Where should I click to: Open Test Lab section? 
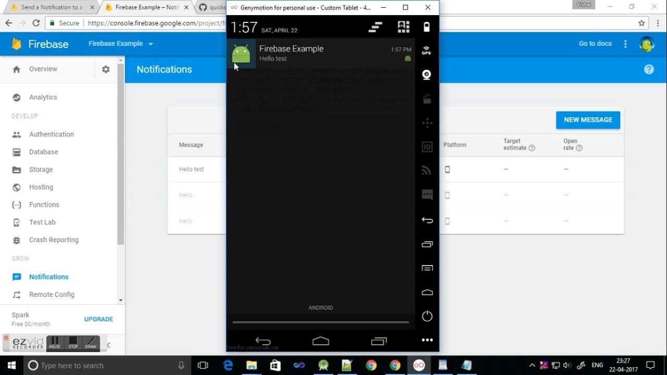click(42, 222)
